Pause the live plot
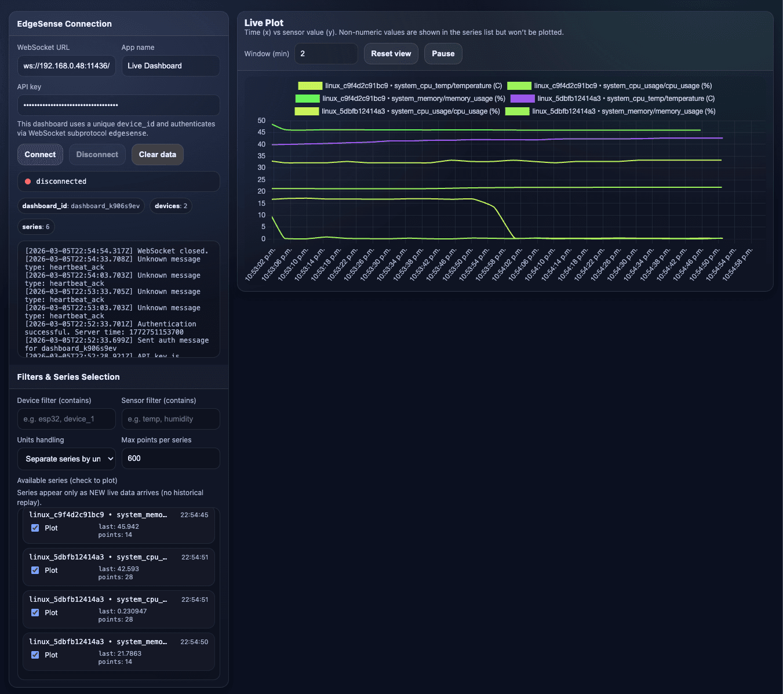Viewport: 783px width, 694px height. [443, 54]
